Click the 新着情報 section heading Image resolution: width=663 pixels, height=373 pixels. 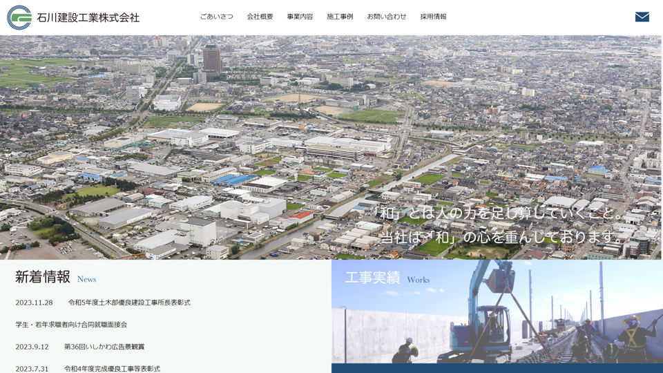click(x=43, y=278)
